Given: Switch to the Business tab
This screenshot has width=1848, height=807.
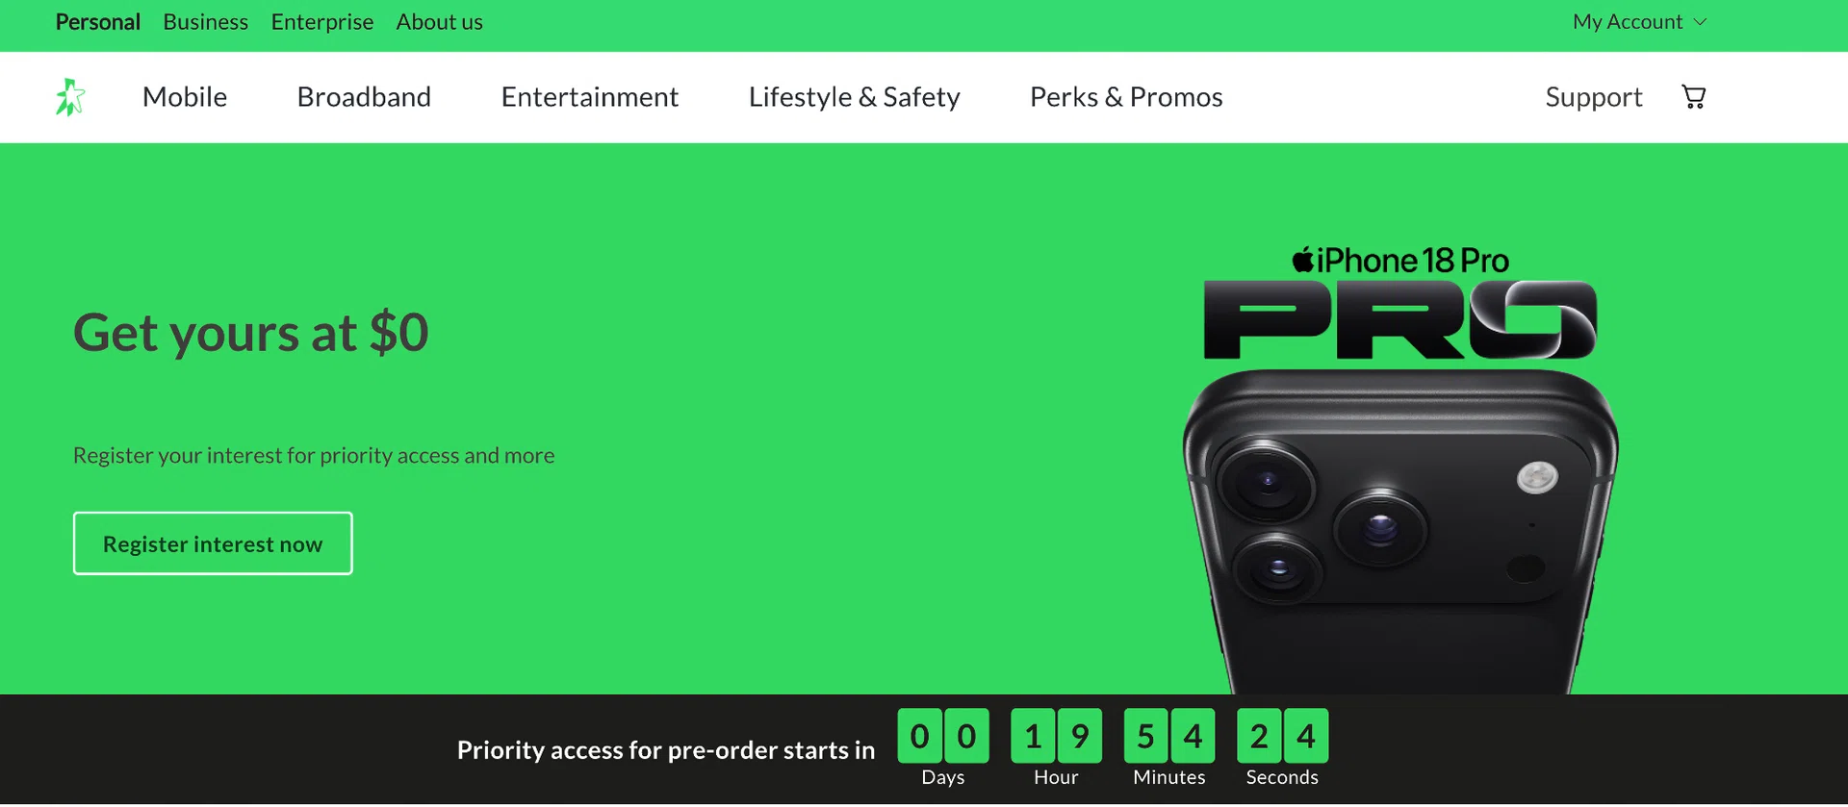Looking at the screenshot, I should [x=206, y=22].
